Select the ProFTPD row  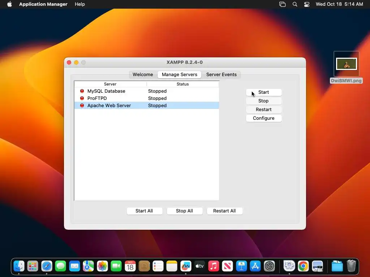point(147,98)
